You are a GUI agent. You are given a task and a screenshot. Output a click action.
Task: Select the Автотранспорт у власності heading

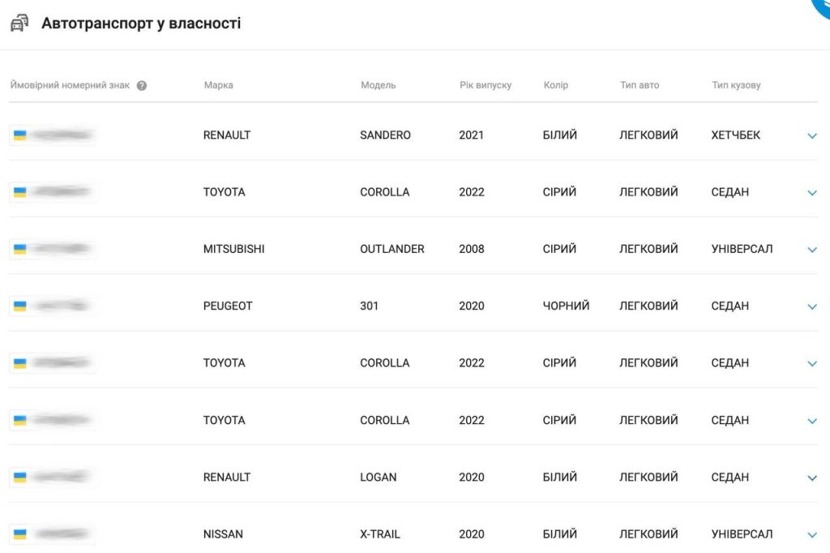coord(141,24)
